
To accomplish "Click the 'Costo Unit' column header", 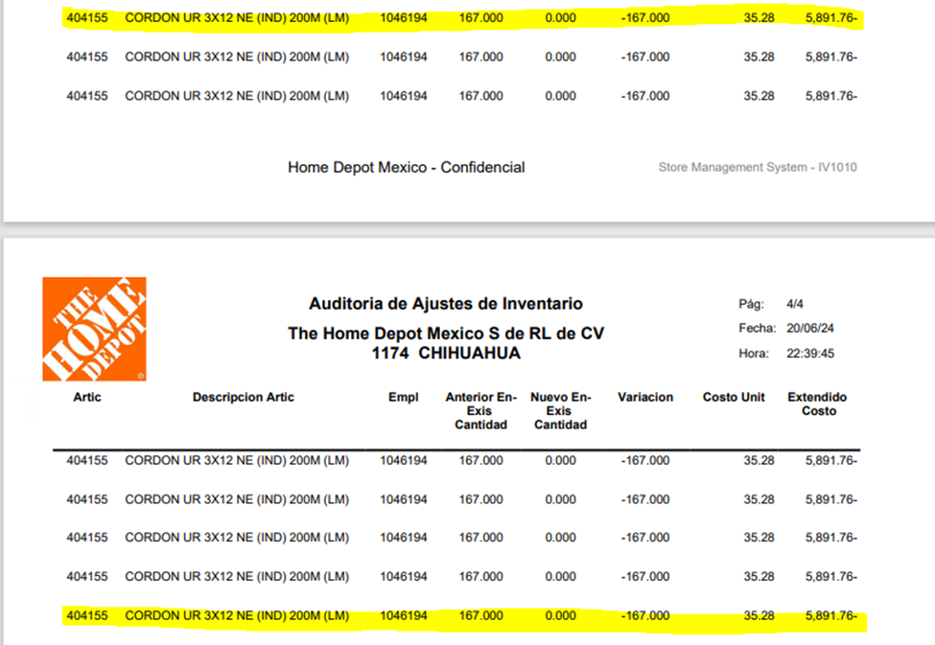I will point(734,397).
